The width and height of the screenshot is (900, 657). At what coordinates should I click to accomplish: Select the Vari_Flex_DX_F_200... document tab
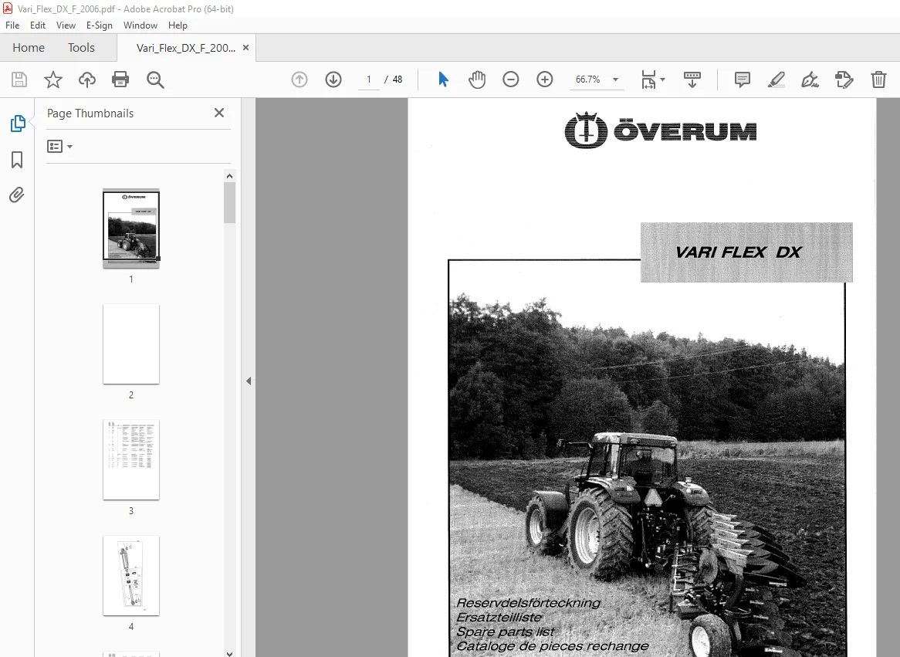point(185,48)
